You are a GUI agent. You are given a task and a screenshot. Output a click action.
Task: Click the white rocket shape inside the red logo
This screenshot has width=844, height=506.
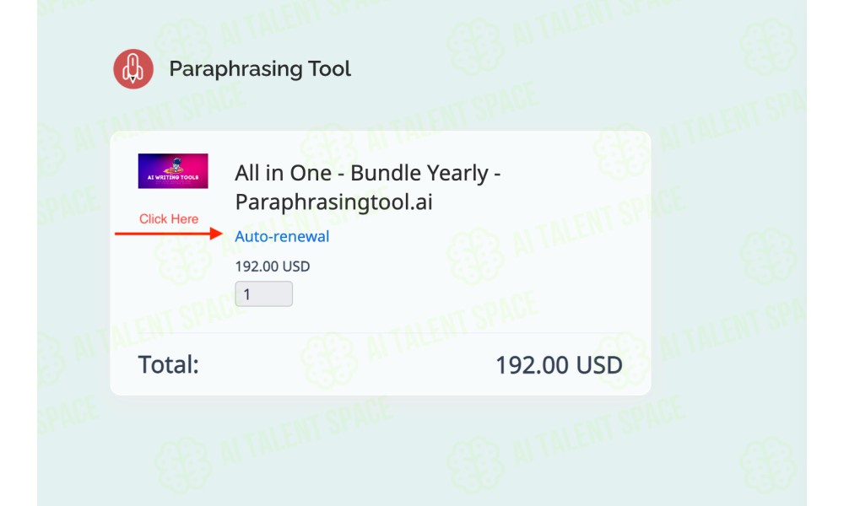133,69
